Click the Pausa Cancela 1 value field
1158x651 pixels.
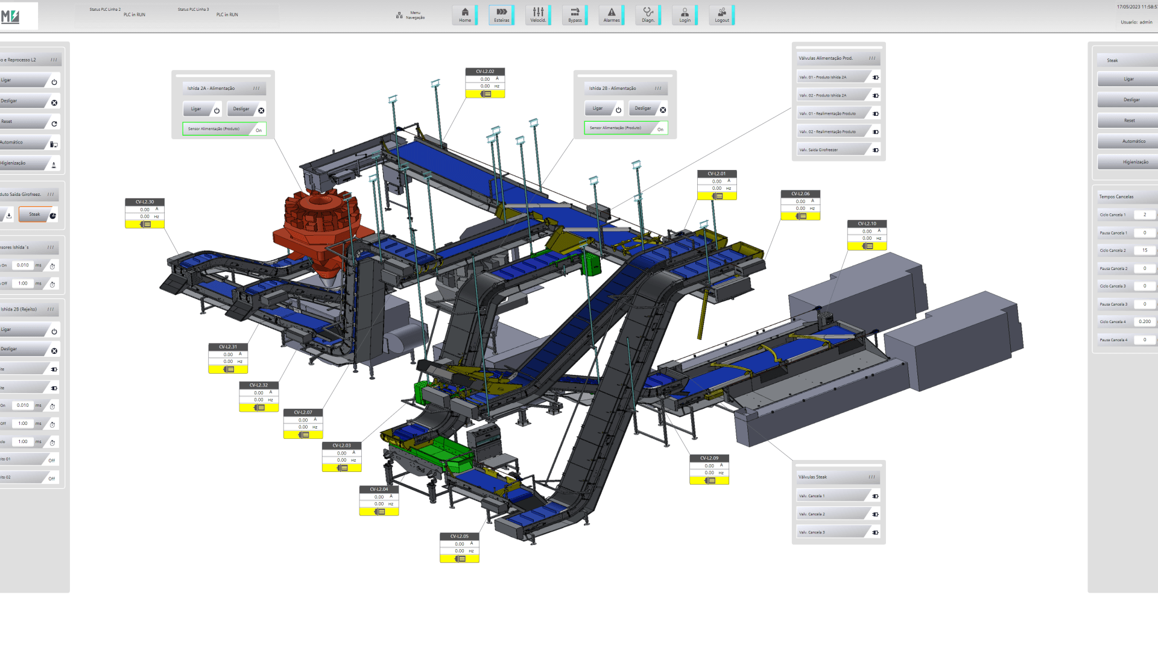[x=1145, y=233]
